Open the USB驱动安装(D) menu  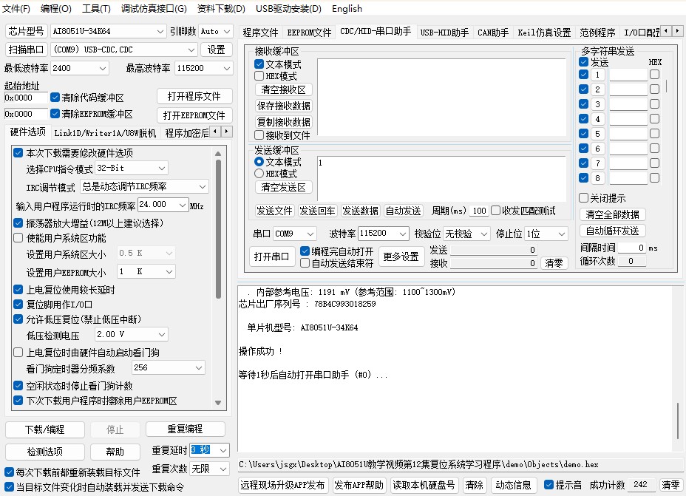pos(288,9)
